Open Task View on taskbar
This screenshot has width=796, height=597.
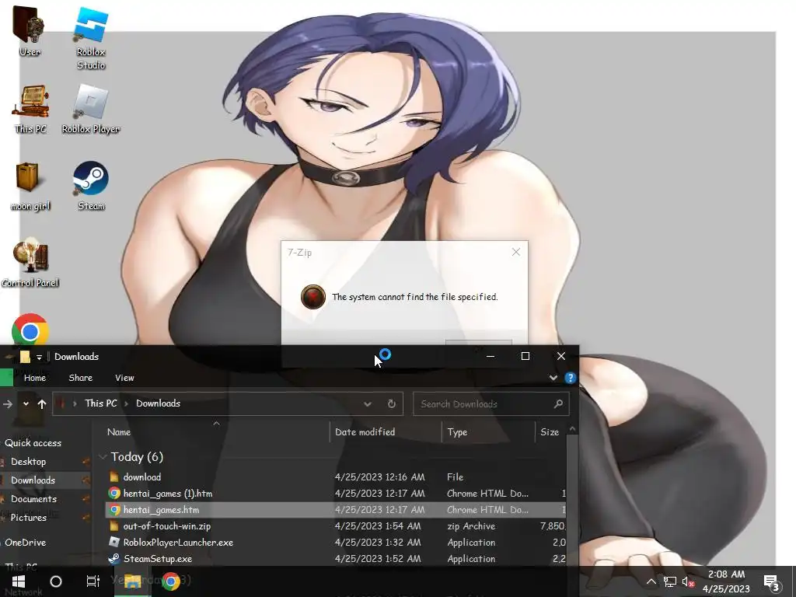[x=93, y=581]
